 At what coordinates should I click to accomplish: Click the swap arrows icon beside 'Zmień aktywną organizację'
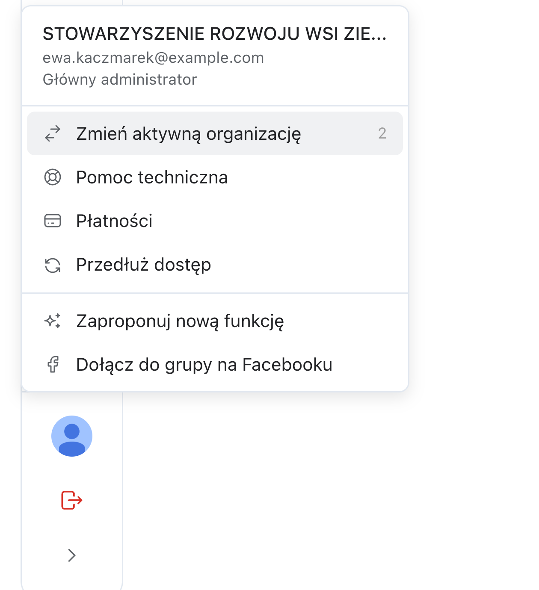click(x=53, y=134)
